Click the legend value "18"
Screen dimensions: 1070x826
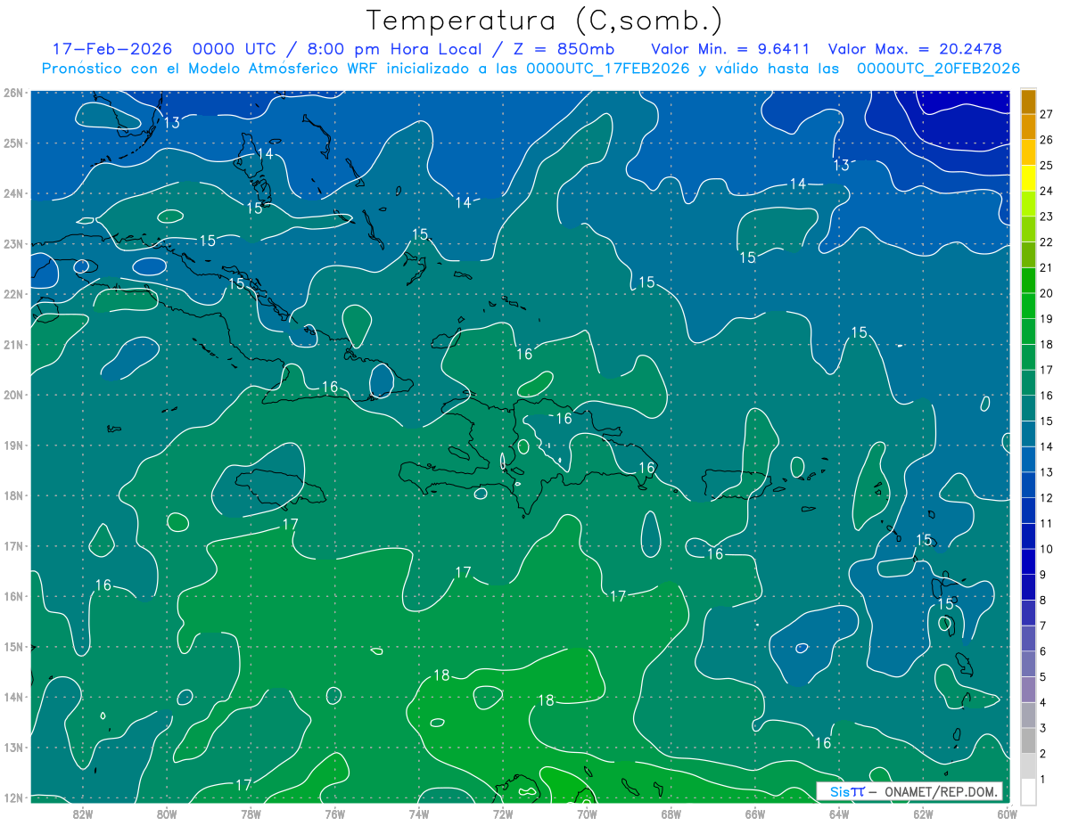tap(1046, 344)
